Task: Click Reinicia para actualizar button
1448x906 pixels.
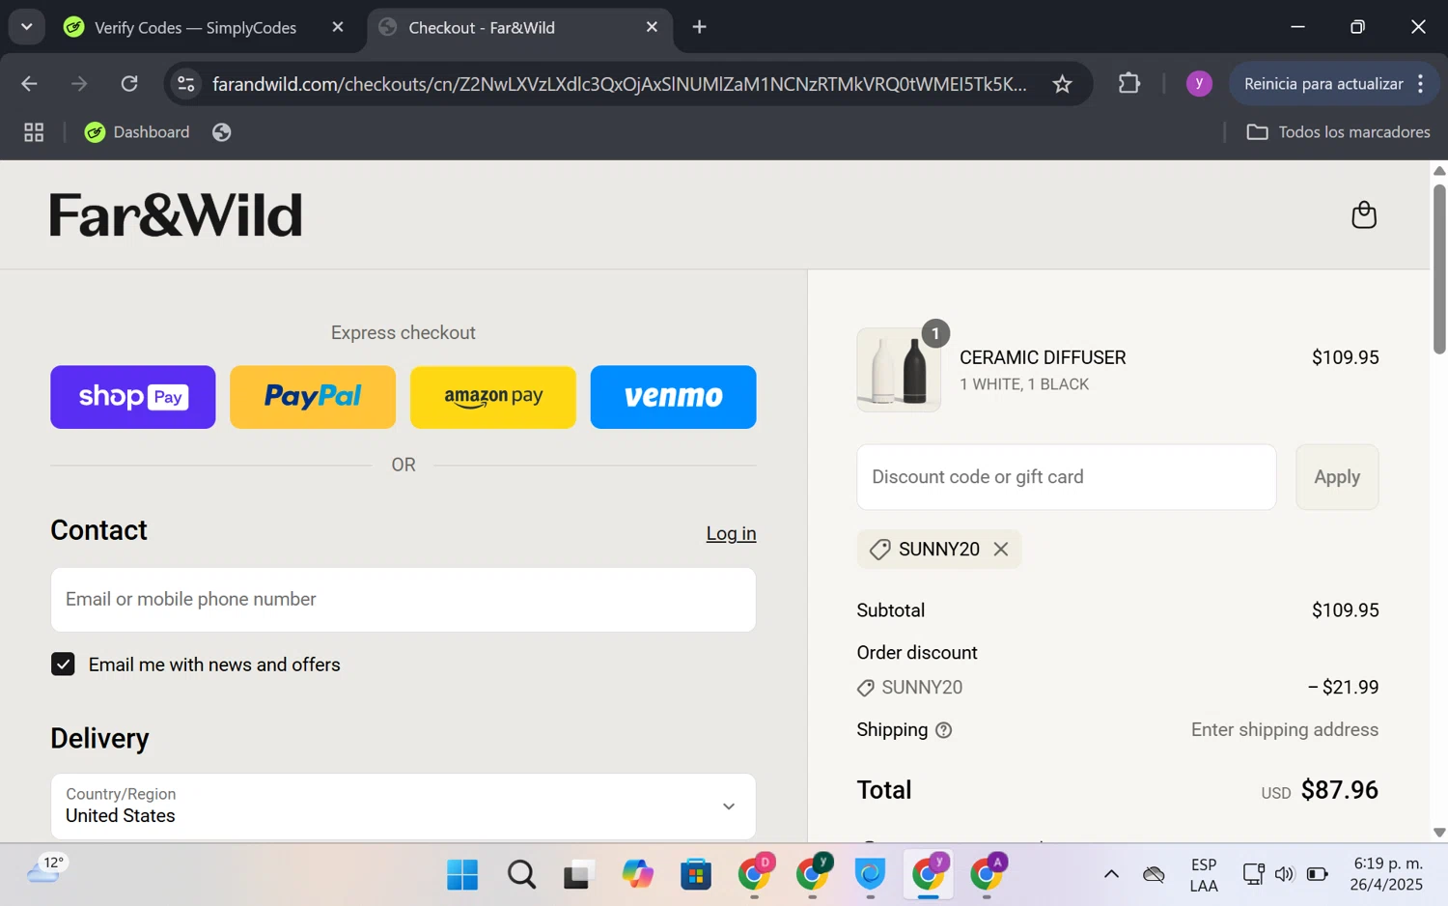Action: click(1323, 84)
